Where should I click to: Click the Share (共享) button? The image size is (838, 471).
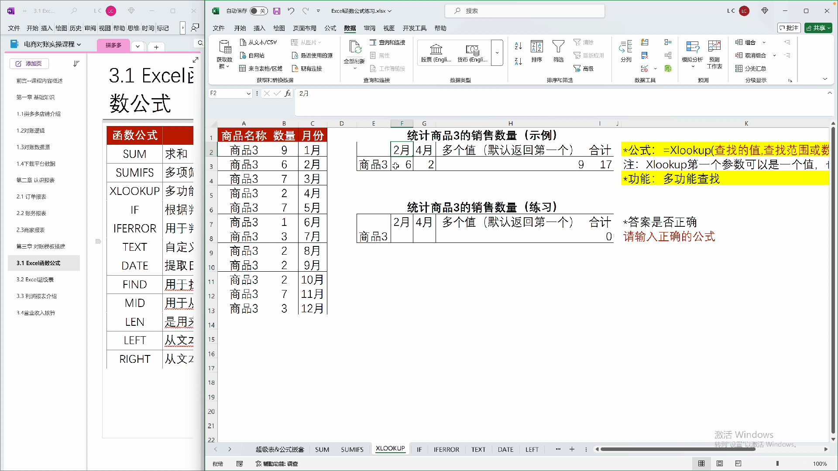coord(818,28)
